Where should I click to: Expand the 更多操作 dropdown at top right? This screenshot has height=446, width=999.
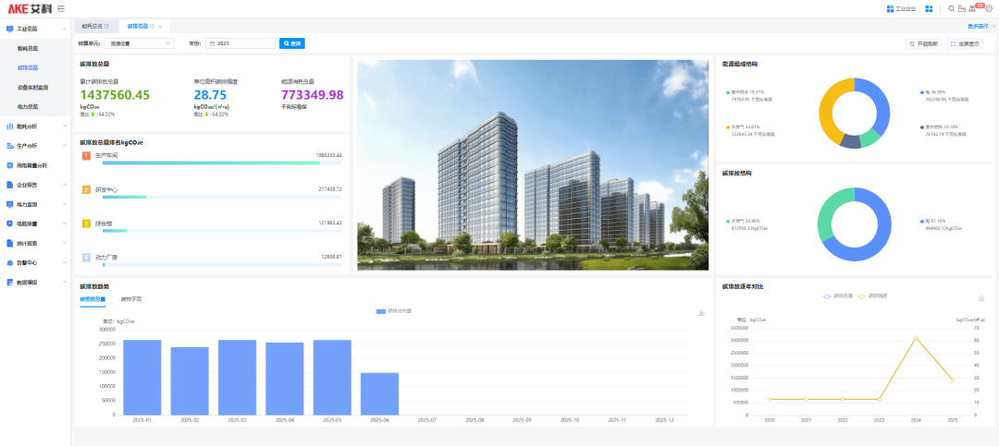point(982,27)
